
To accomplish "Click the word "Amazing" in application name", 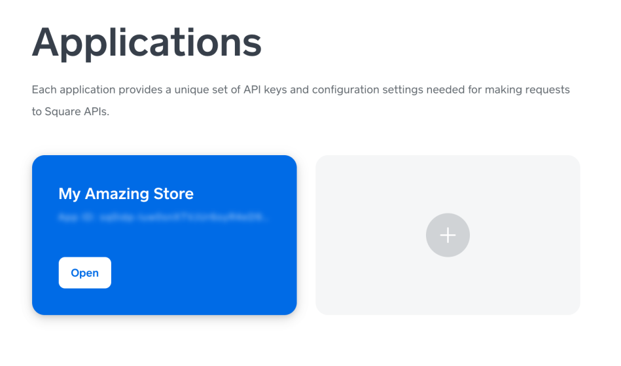I will click(x=117, y=194).
